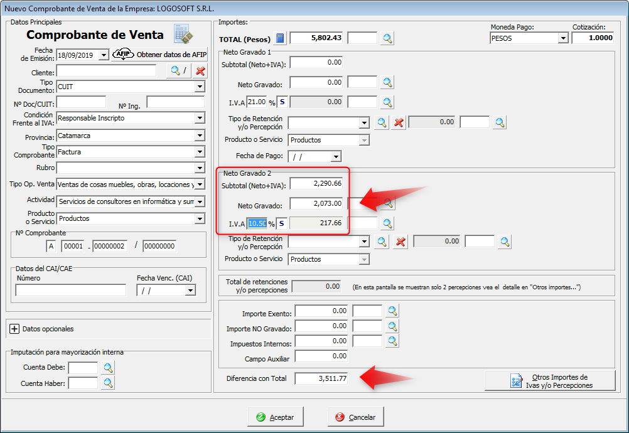Open the Moneda Pago dropdown
Viewport: 629px width, 433px height.
click(562, 38)
